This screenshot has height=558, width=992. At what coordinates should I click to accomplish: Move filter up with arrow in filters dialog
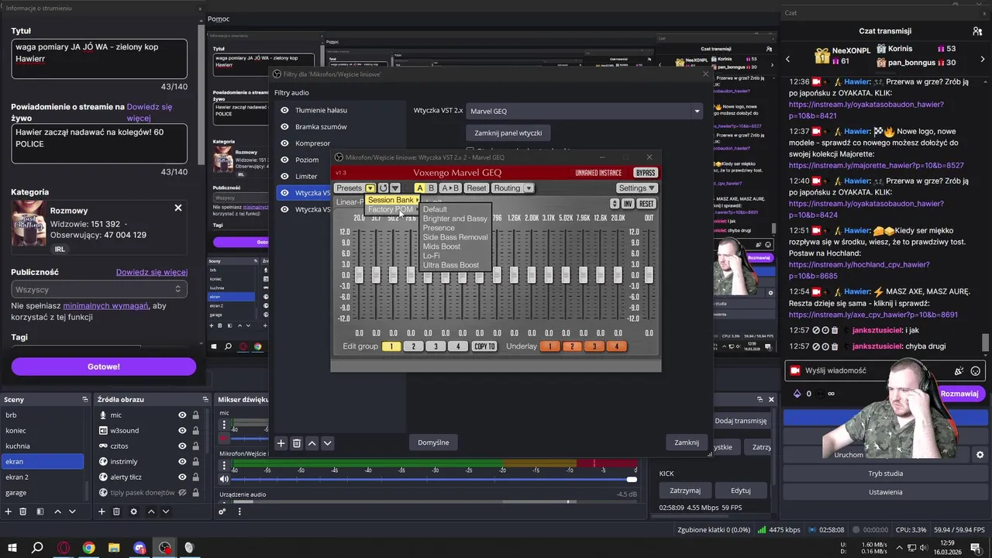(x=312, y=443)
